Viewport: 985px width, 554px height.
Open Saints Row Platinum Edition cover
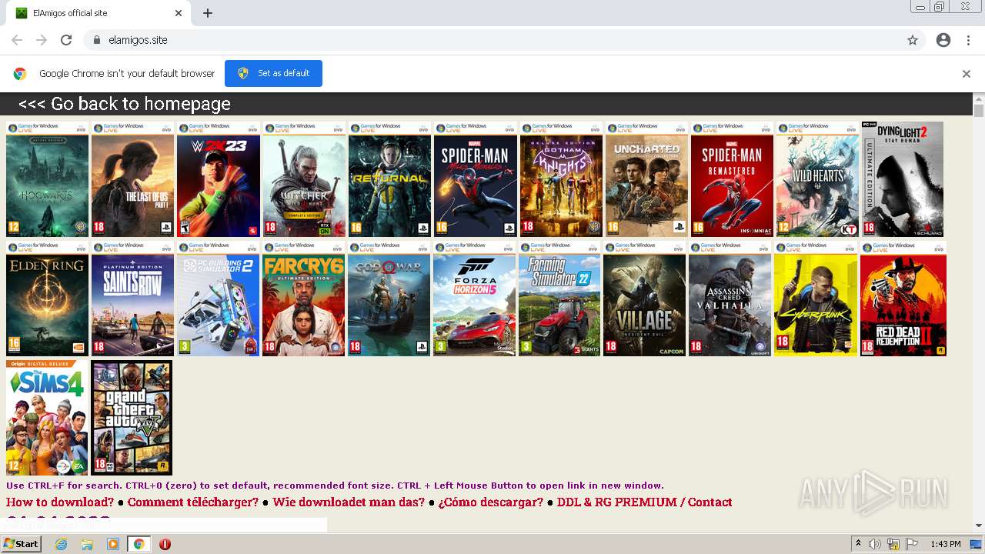pos(132,299)
